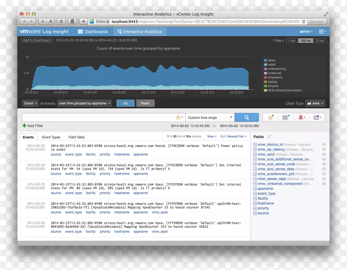Open the Dashboards tab

(x=93, y=32)
